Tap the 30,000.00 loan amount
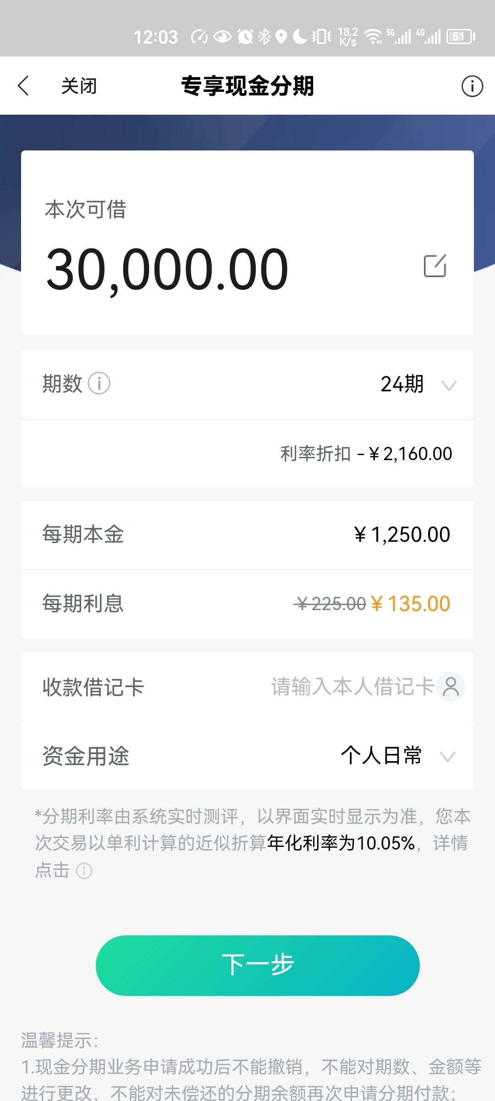This screenshot has height=1101, width=495. click(x=167, y=270)
